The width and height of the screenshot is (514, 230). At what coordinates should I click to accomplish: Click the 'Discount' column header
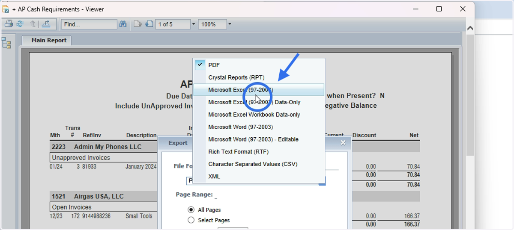click(x=364, y=135)
